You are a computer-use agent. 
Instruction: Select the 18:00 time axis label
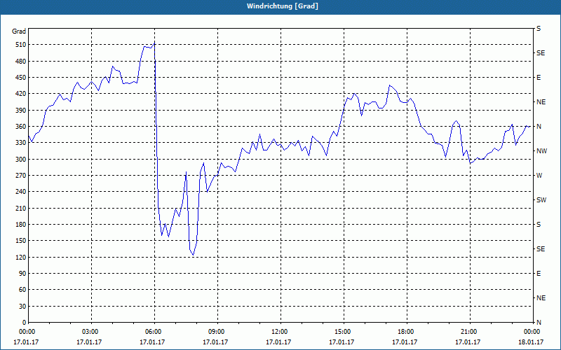click(x=405, y=331)
